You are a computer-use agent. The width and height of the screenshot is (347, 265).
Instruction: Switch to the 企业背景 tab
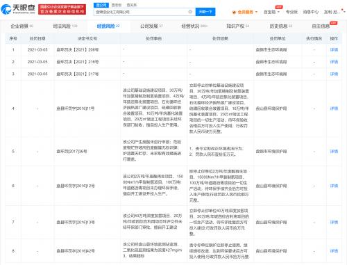point(22,26)
